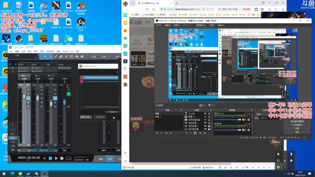
Task: Open the 编辑(E) menu in OBS
Action: [x=168, y=25]
